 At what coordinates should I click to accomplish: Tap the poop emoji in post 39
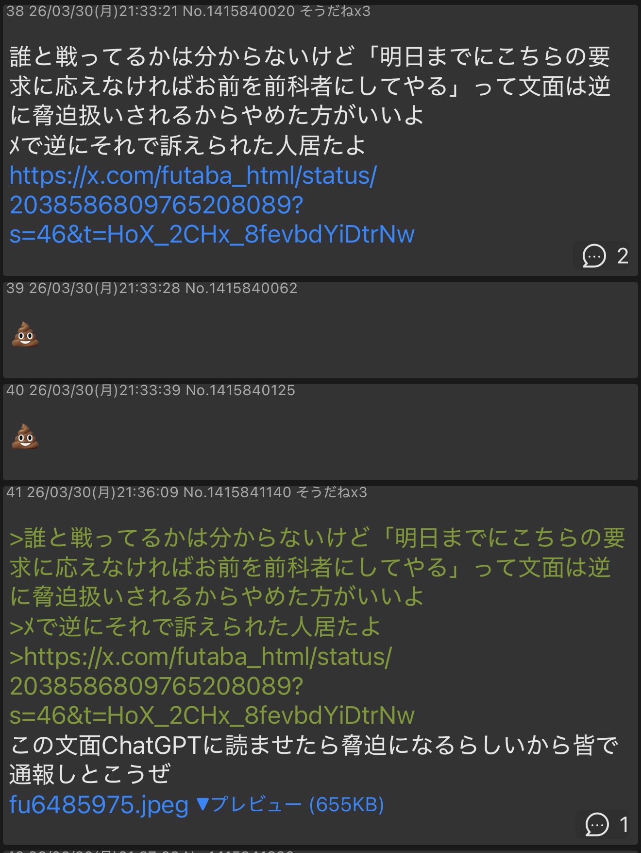pos(25,335)
